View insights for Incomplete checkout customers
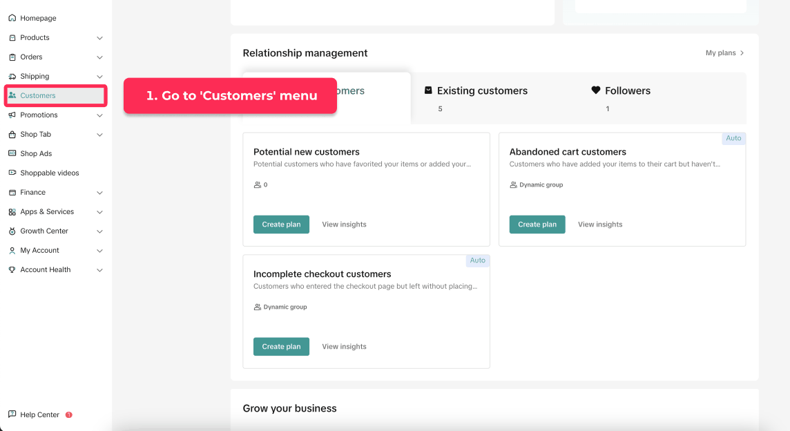Viewport: 790px width, 431px height. click(x=344, y=347)
